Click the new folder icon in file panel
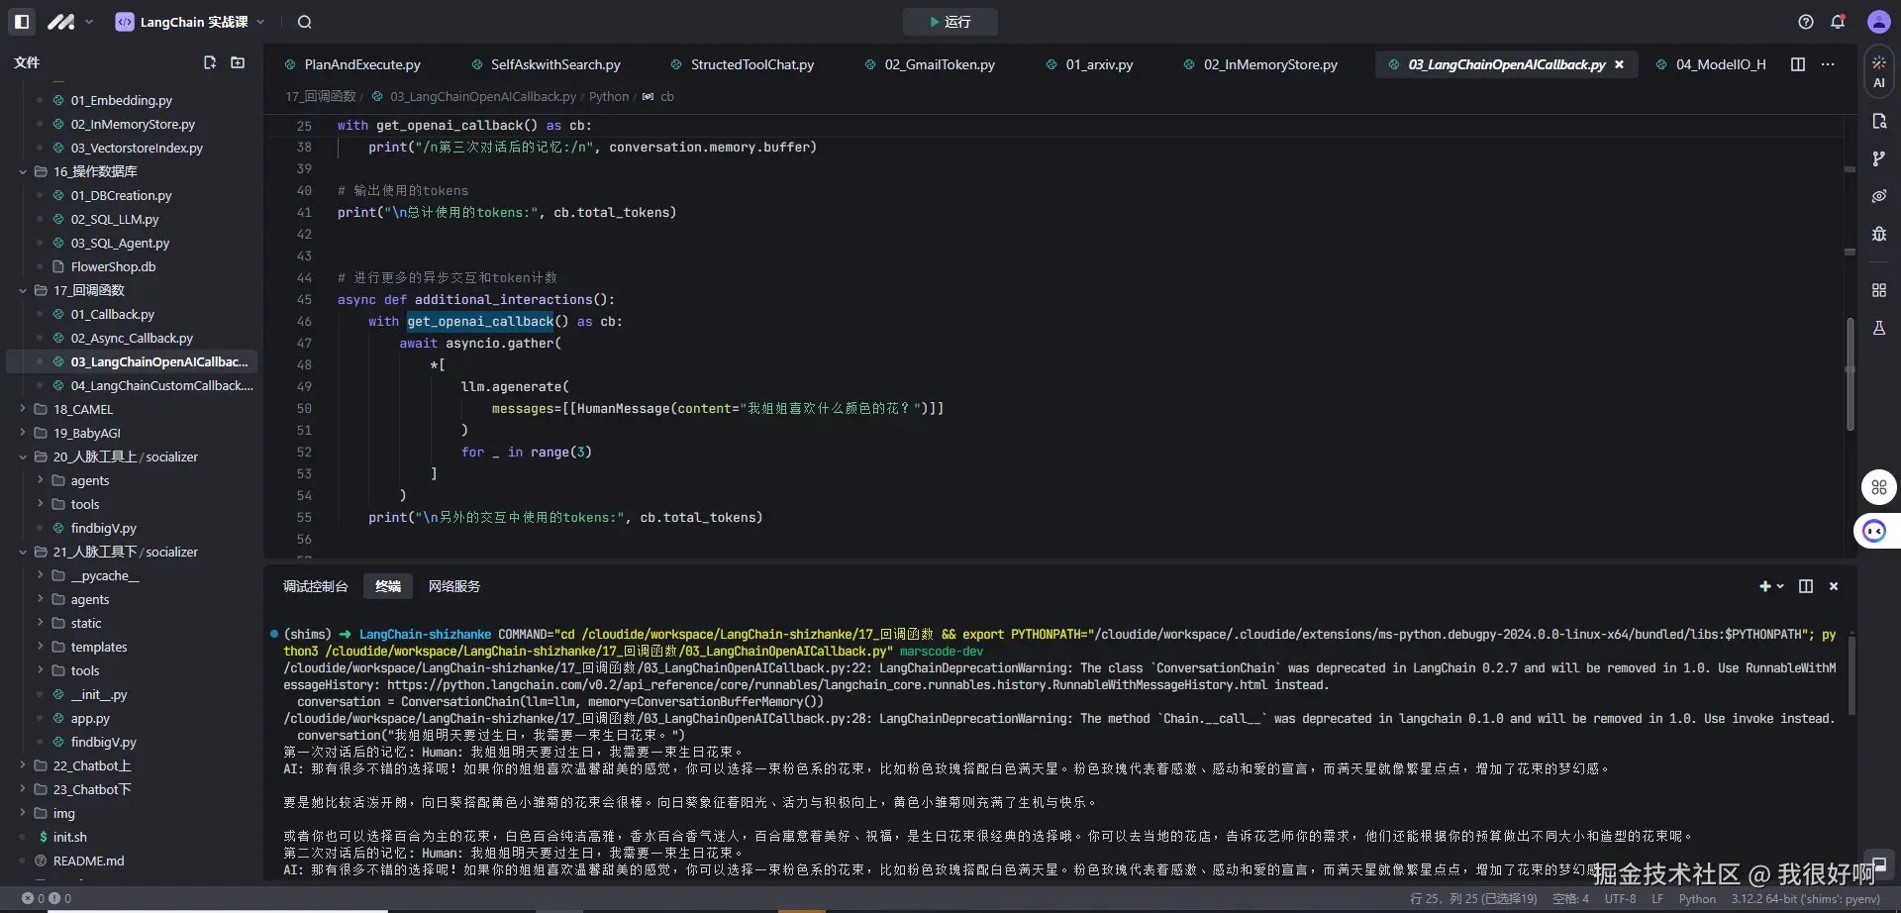This screenshot has height=913, width=1901. point(238,62)
